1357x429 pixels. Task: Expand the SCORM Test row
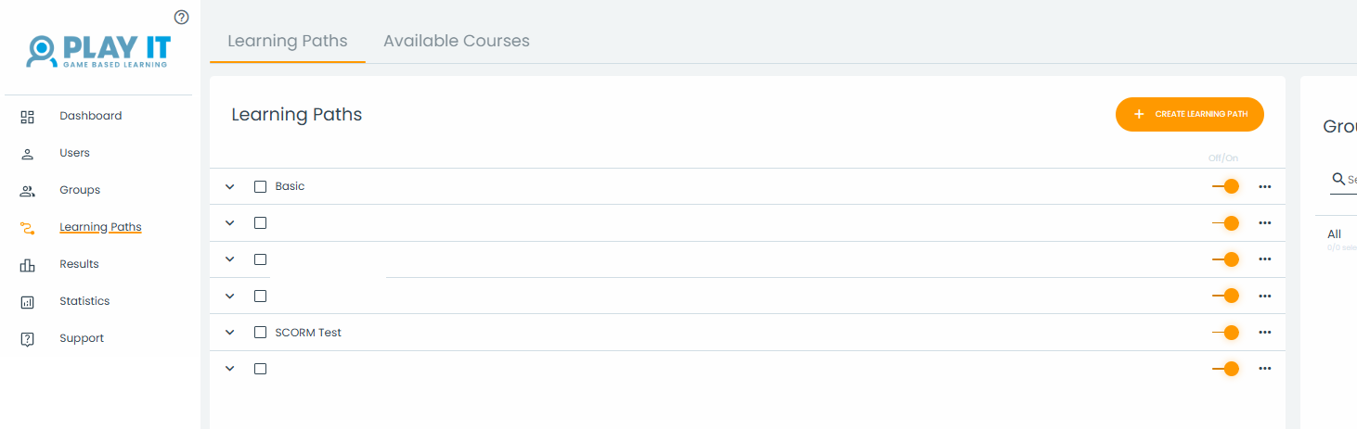(230, 333)
